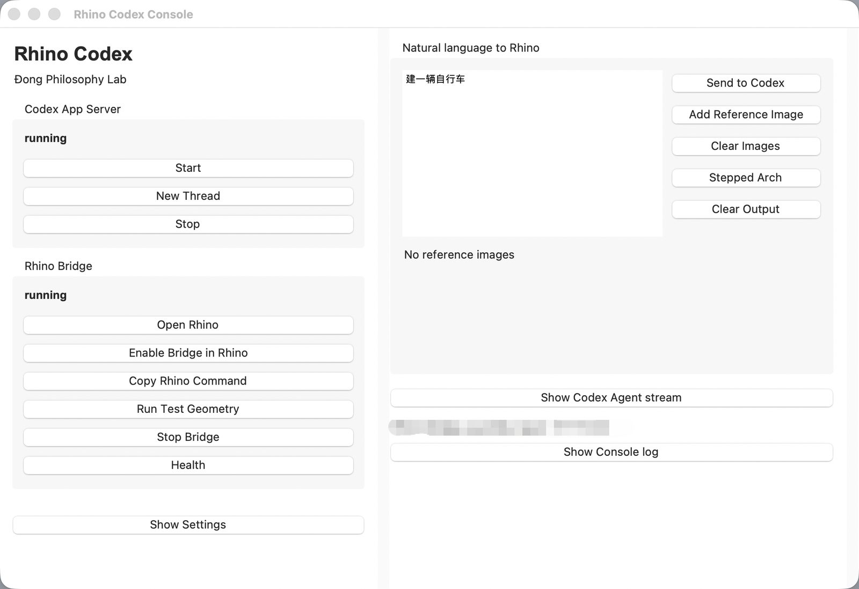Clear Output
859x589 pixels.
point(746,209)
